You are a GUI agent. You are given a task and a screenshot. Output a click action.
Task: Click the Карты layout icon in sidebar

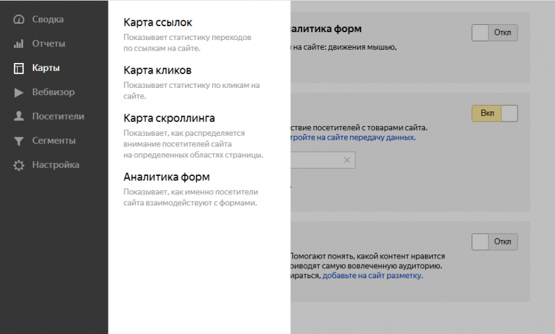[x=19, y=68]
